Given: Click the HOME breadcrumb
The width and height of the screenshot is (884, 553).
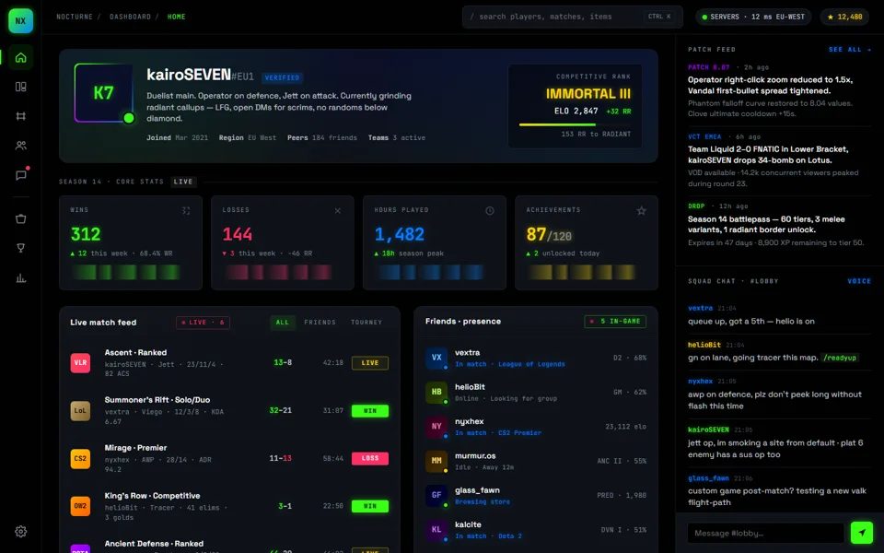Looking at the screenshot, I should 177,17.
